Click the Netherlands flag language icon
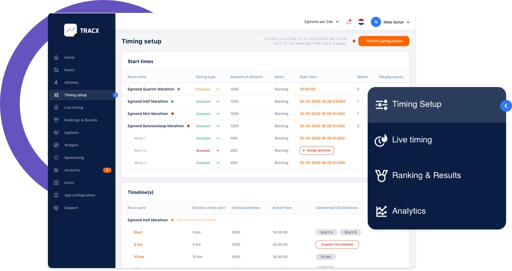 point(361,22)
